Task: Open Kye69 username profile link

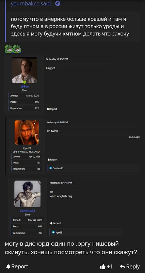Action: [x=27, y=148]
